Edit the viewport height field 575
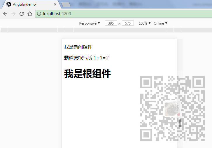The height and width of the screenshot is (148, 212). click(128, 23)
